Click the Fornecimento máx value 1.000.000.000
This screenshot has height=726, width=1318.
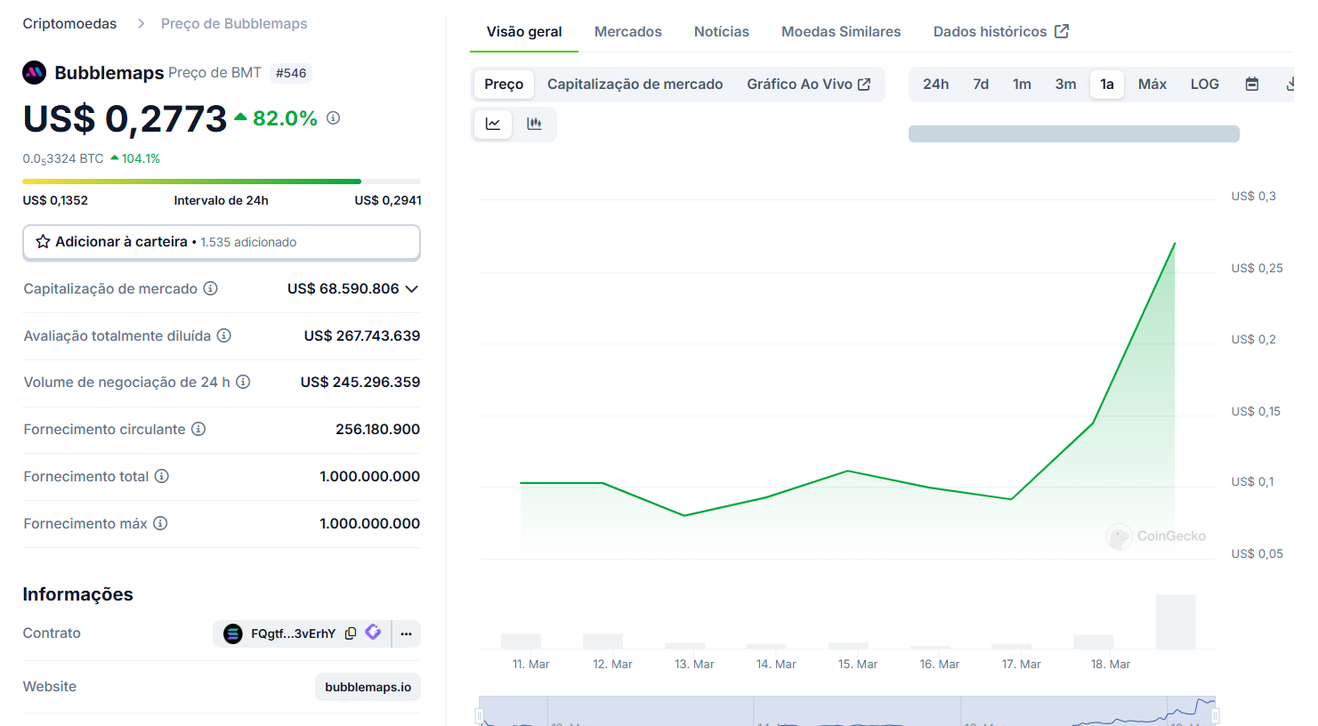[370, 523]
